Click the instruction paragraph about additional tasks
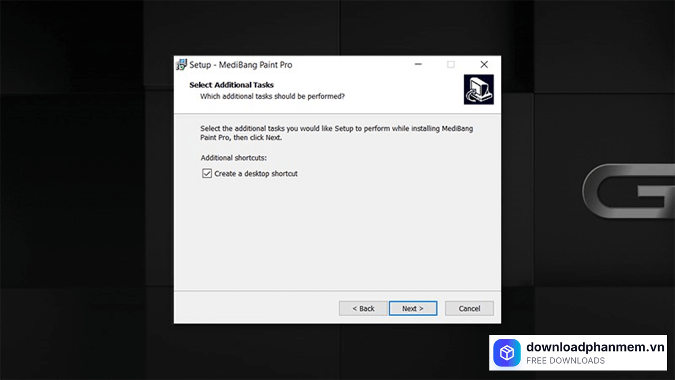 [x=336, y=133]
